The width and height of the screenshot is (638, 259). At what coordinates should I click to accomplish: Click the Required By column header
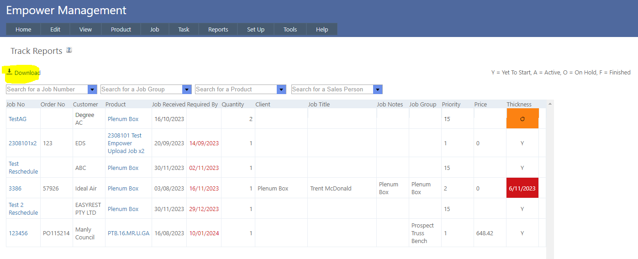pyautogui.click(x=202, y=104)
